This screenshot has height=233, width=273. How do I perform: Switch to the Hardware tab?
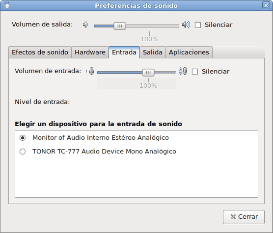coord(90,52)
